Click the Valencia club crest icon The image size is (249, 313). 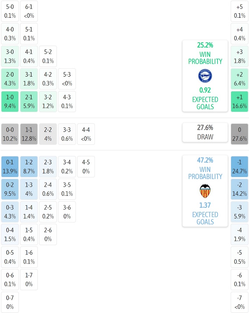tap(205, 191)
